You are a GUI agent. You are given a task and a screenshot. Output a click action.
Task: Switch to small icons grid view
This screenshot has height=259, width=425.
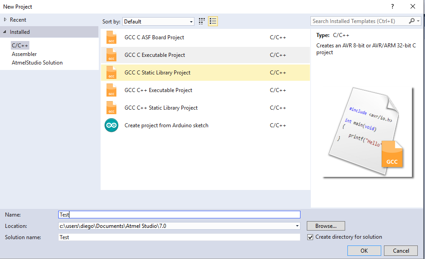pos(202,21)
